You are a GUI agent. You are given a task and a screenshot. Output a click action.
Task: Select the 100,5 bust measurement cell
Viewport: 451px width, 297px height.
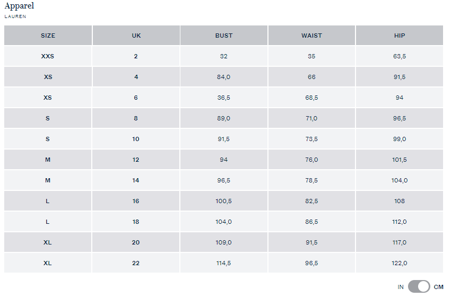(224, 201)
